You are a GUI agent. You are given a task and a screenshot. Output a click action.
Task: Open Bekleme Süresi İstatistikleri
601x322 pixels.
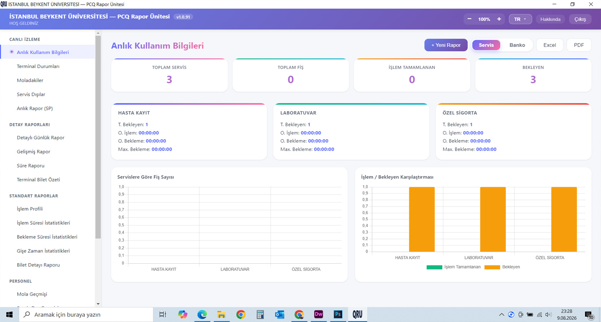[48, 236]
